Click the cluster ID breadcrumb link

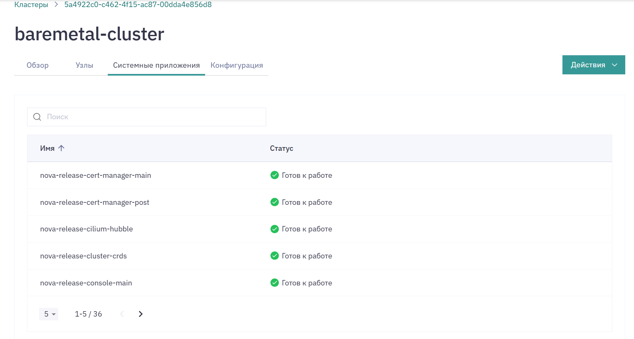coord(138,5)
